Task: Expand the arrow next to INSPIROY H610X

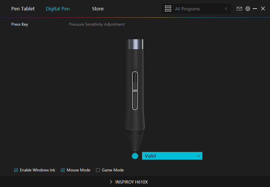Action: (x=111, y=182)
